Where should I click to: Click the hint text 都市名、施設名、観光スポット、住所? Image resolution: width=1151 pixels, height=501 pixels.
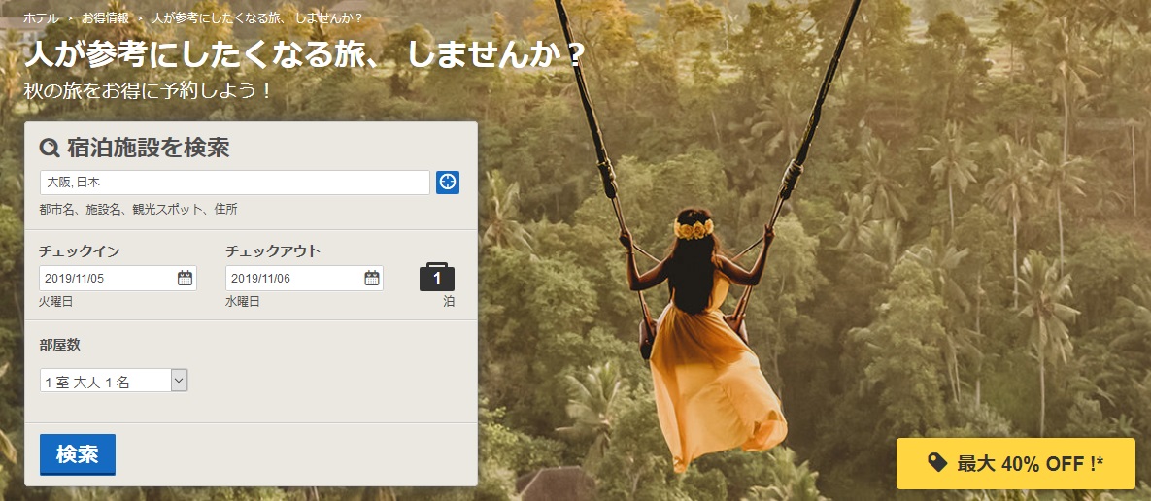(139, 210)
